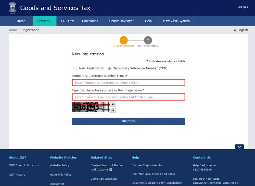
Task: Play the CAPTCHA audio using speaker icon
Action: click(113, 104)
